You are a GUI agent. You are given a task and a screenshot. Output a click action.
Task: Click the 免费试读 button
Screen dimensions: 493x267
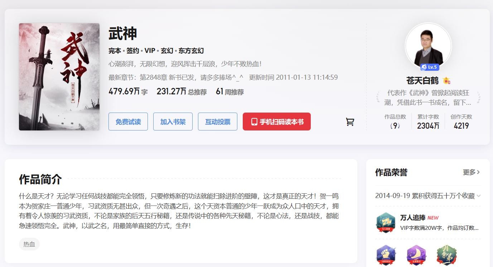click(x=128, y=122)
